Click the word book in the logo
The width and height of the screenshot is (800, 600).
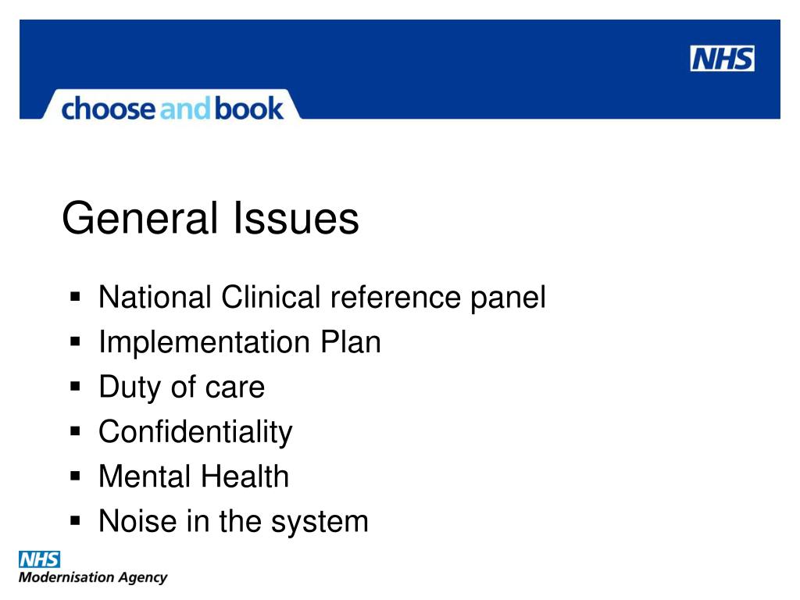pyautogui.click(x=249, y=108)
